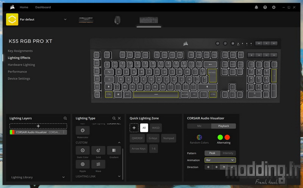Set pattern to Intensity
The height and width of the screenshot is (188, 303).
(228, 153)
